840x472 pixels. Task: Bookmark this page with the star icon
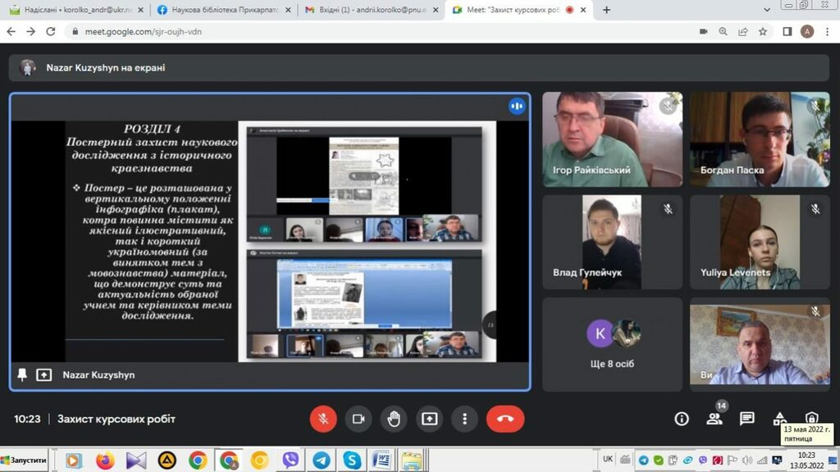click(x=762, y=31)
